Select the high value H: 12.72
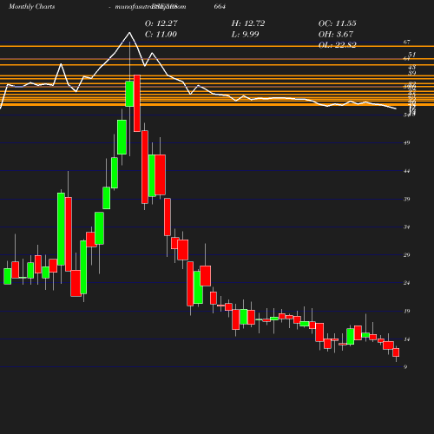434x434 pixels. click(x=248, y=23)
